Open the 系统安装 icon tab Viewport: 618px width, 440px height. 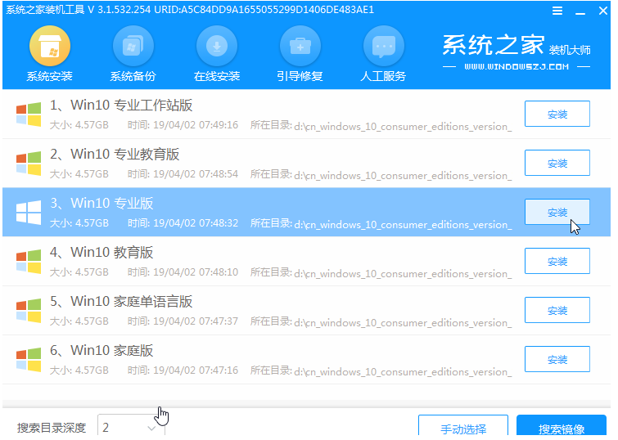pos(50,47)
